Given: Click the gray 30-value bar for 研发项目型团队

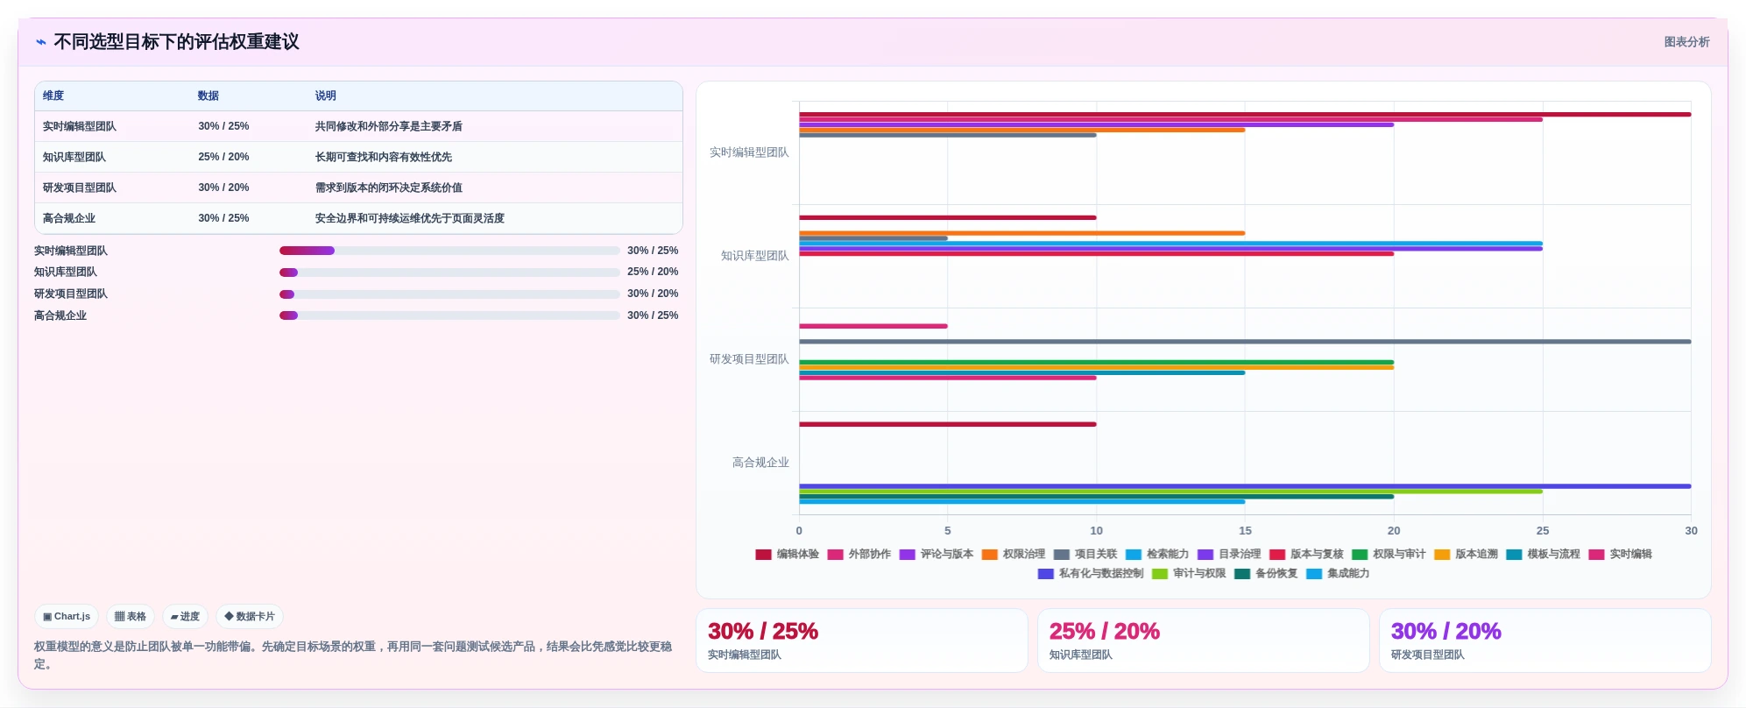Looking at the screenshot, I should coord(1245,342).
